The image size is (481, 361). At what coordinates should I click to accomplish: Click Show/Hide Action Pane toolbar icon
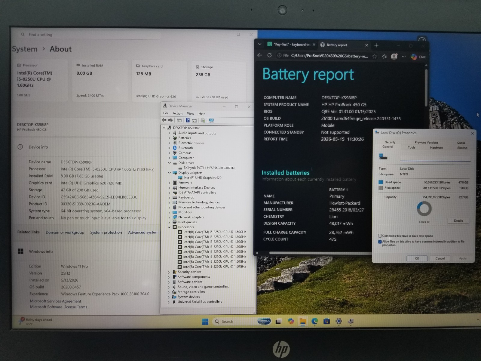194,121
